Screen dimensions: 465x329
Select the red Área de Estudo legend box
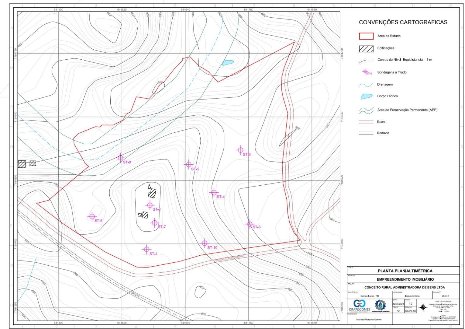[x=366, y=36]
